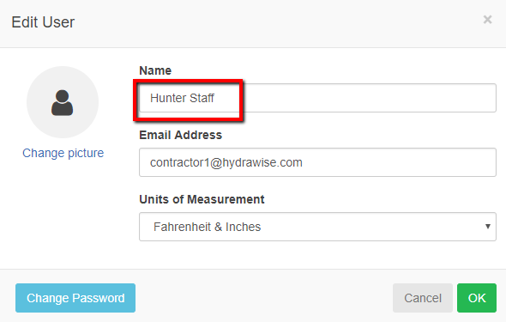The width and height of the screenshot is (506, 322).
Task: Select the gray circular profile picture placeholder
Action: pyautogui.click(x=63, y=102)
